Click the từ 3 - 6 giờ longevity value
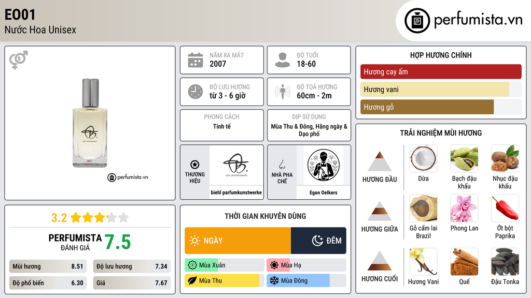531x298 pixels. click(227, 96)
